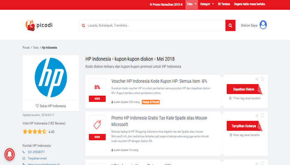
Task: Click Update terakhir: 2018-05-11 text
Action: (39, 115)
